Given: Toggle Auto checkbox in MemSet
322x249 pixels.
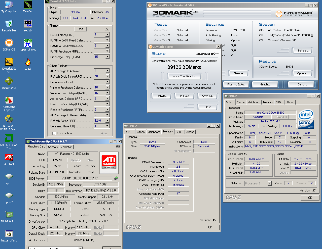Looking at the screenshot, I should tap(98, 133).
